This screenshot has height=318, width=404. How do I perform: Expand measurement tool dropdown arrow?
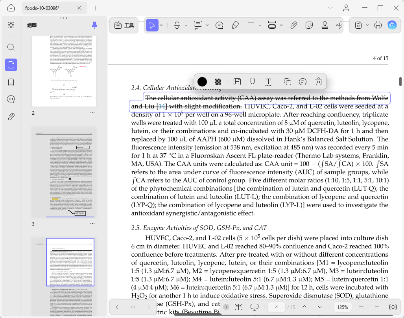pos(281,25)
